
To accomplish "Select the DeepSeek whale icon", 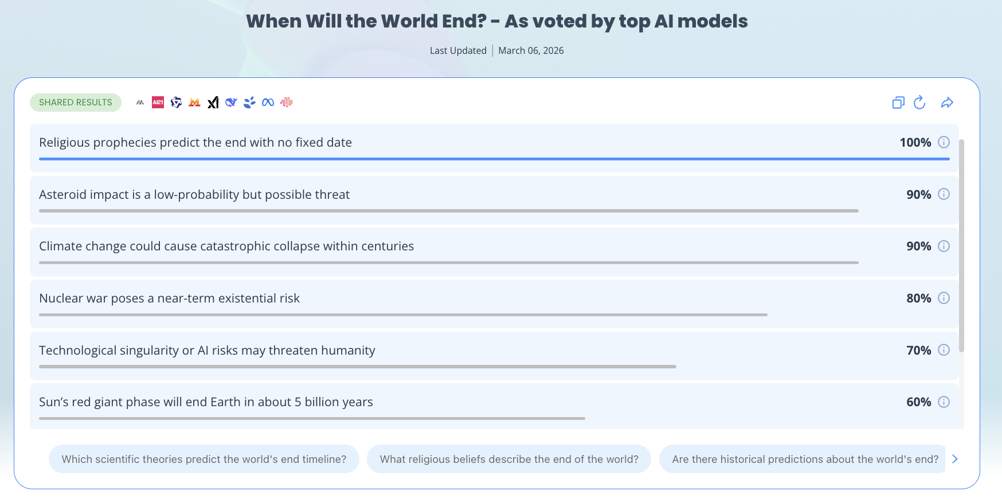I will coord(231,103).
